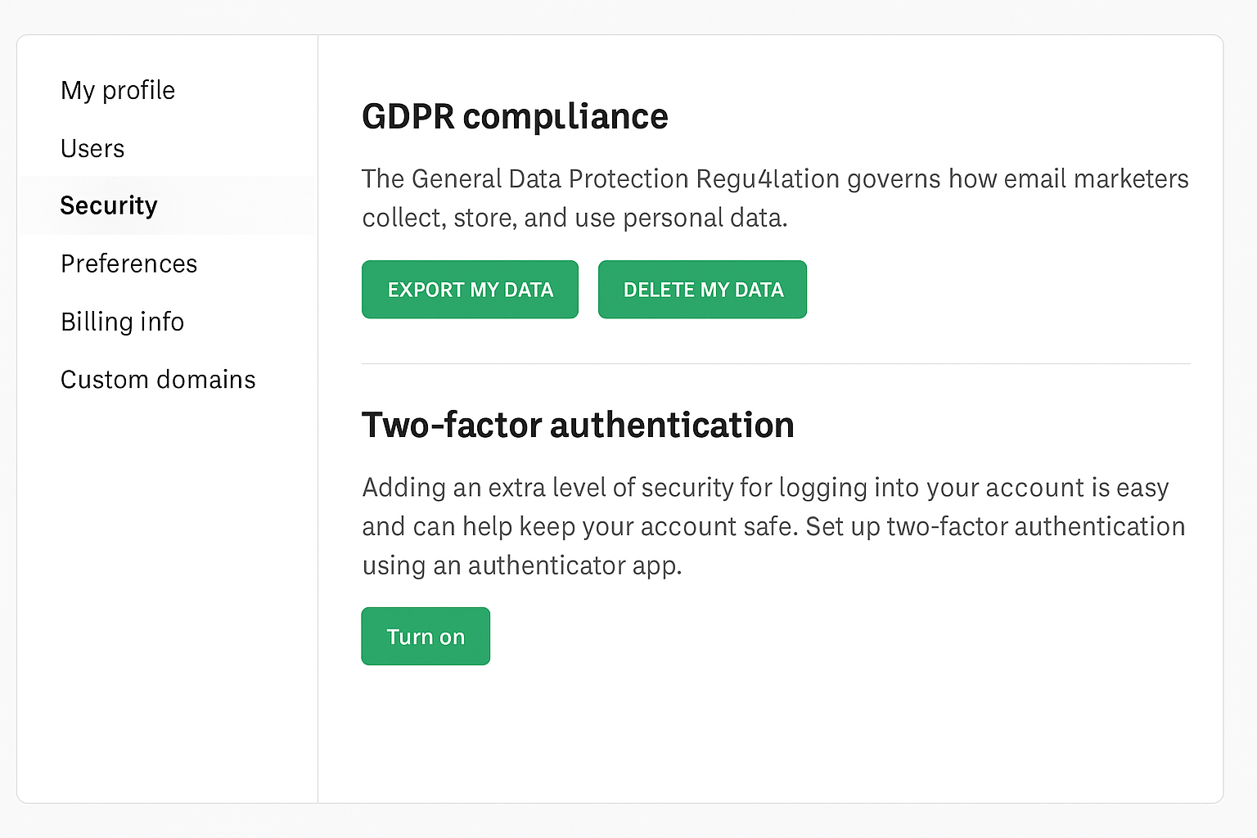The height and width of the screenshot is (838, 1257).
Task: Click the Two-factor authentication heading
Action: [x=578, y=425]
